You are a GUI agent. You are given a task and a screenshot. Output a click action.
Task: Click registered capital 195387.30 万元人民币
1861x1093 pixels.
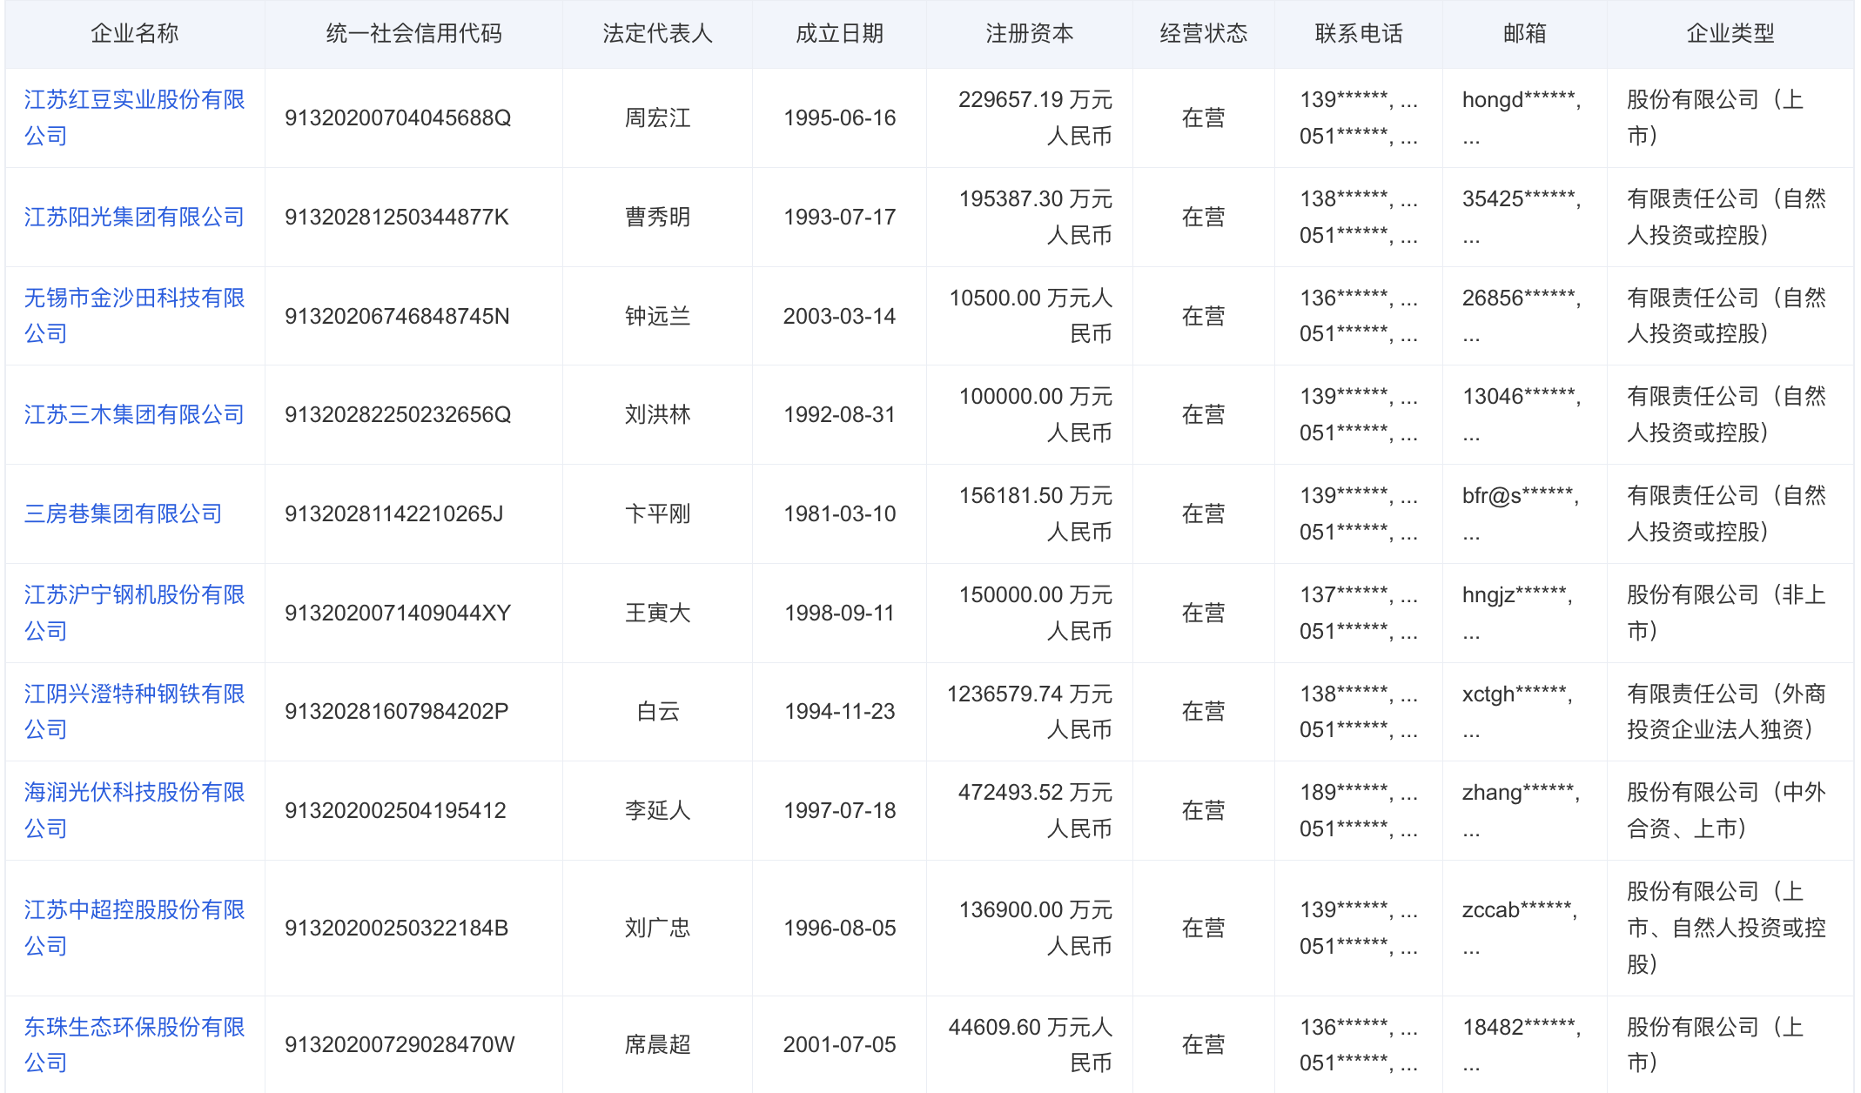(x=1036, y=217)
